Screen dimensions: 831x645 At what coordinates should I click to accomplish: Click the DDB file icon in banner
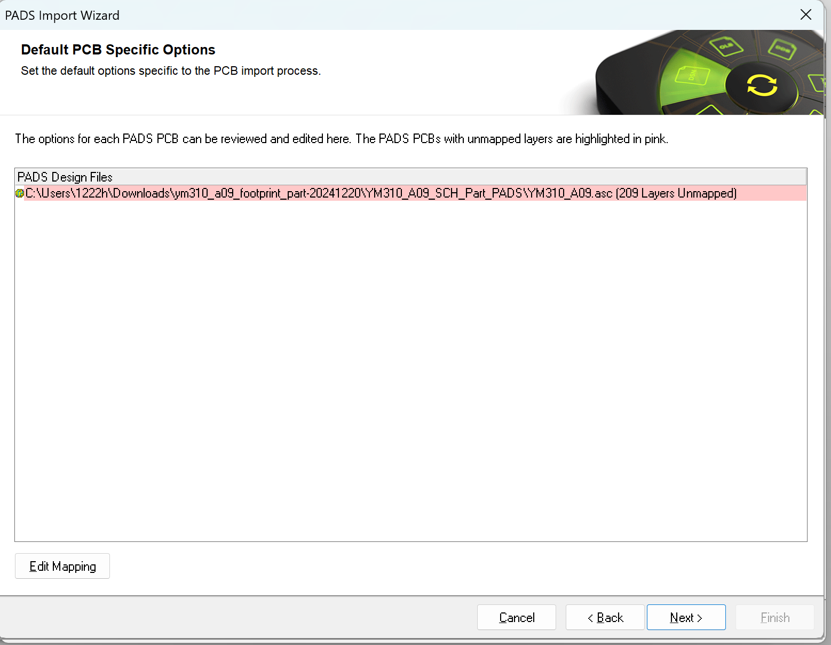click(782, 49)
